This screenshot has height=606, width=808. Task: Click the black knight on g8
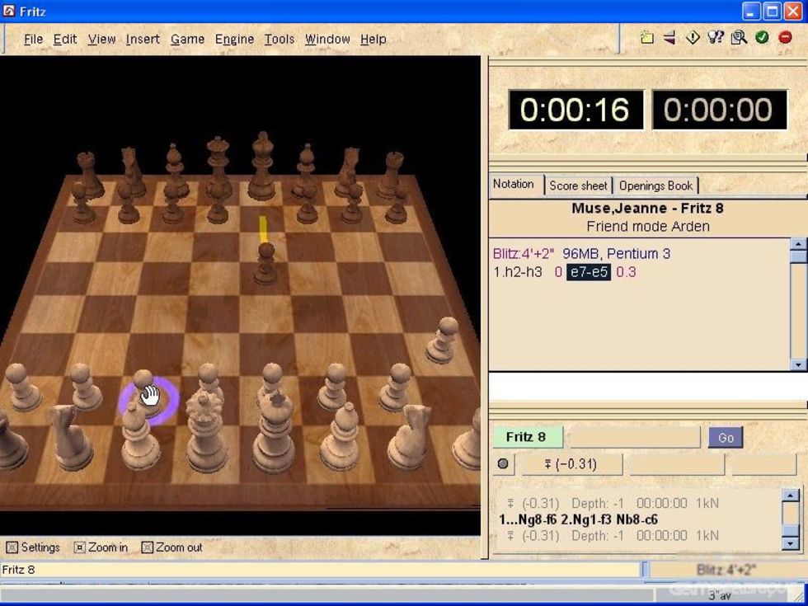350,172
